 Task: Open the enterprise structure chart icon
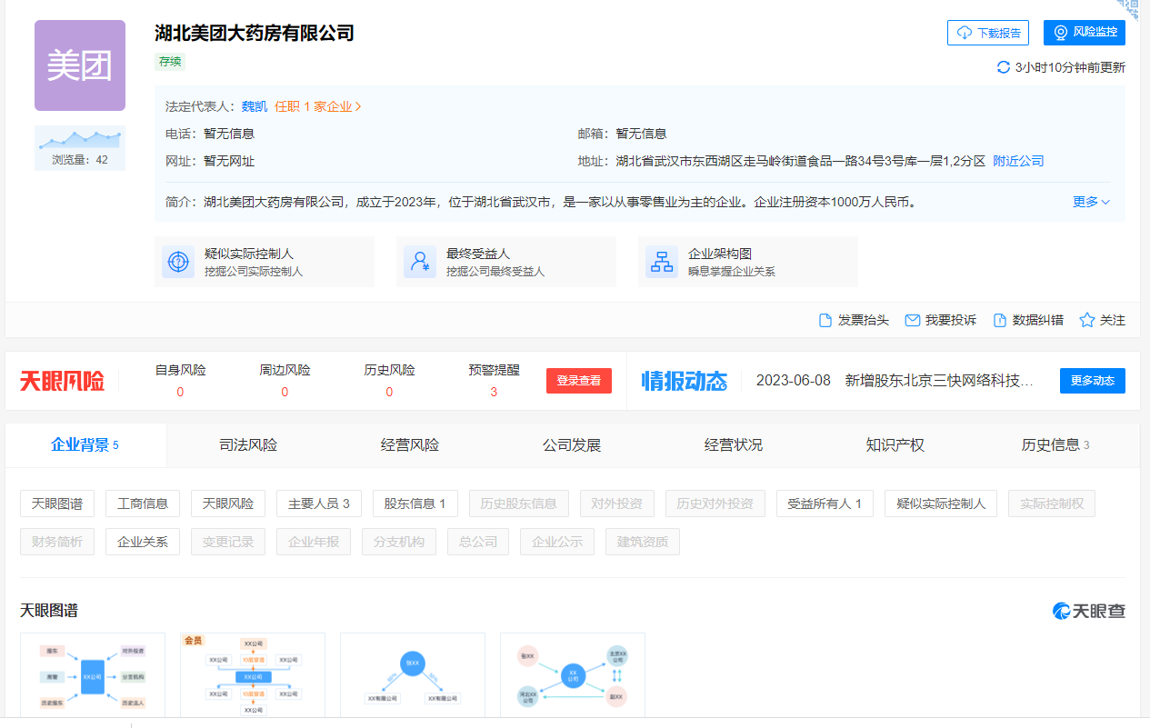pyautogui.click(x=662, y=262)
